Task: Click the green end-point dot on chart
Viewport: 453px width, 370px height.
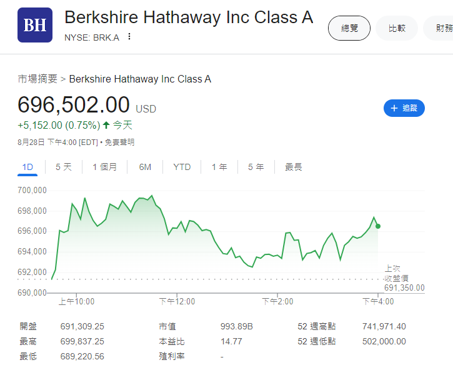Action: (378, 226)
